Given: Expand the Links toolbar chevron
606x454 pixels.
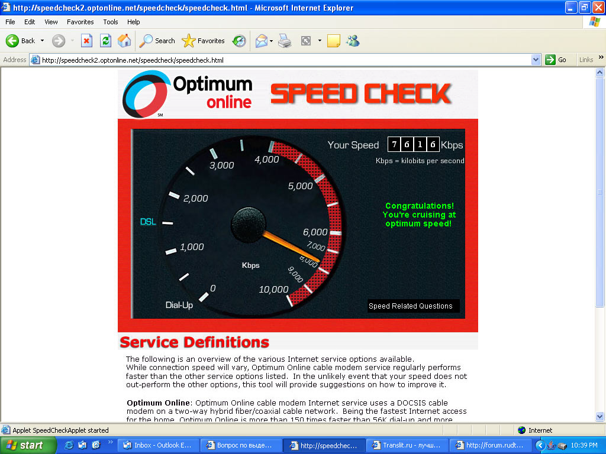Looking at the screenshot, I should tap(601, 57).
